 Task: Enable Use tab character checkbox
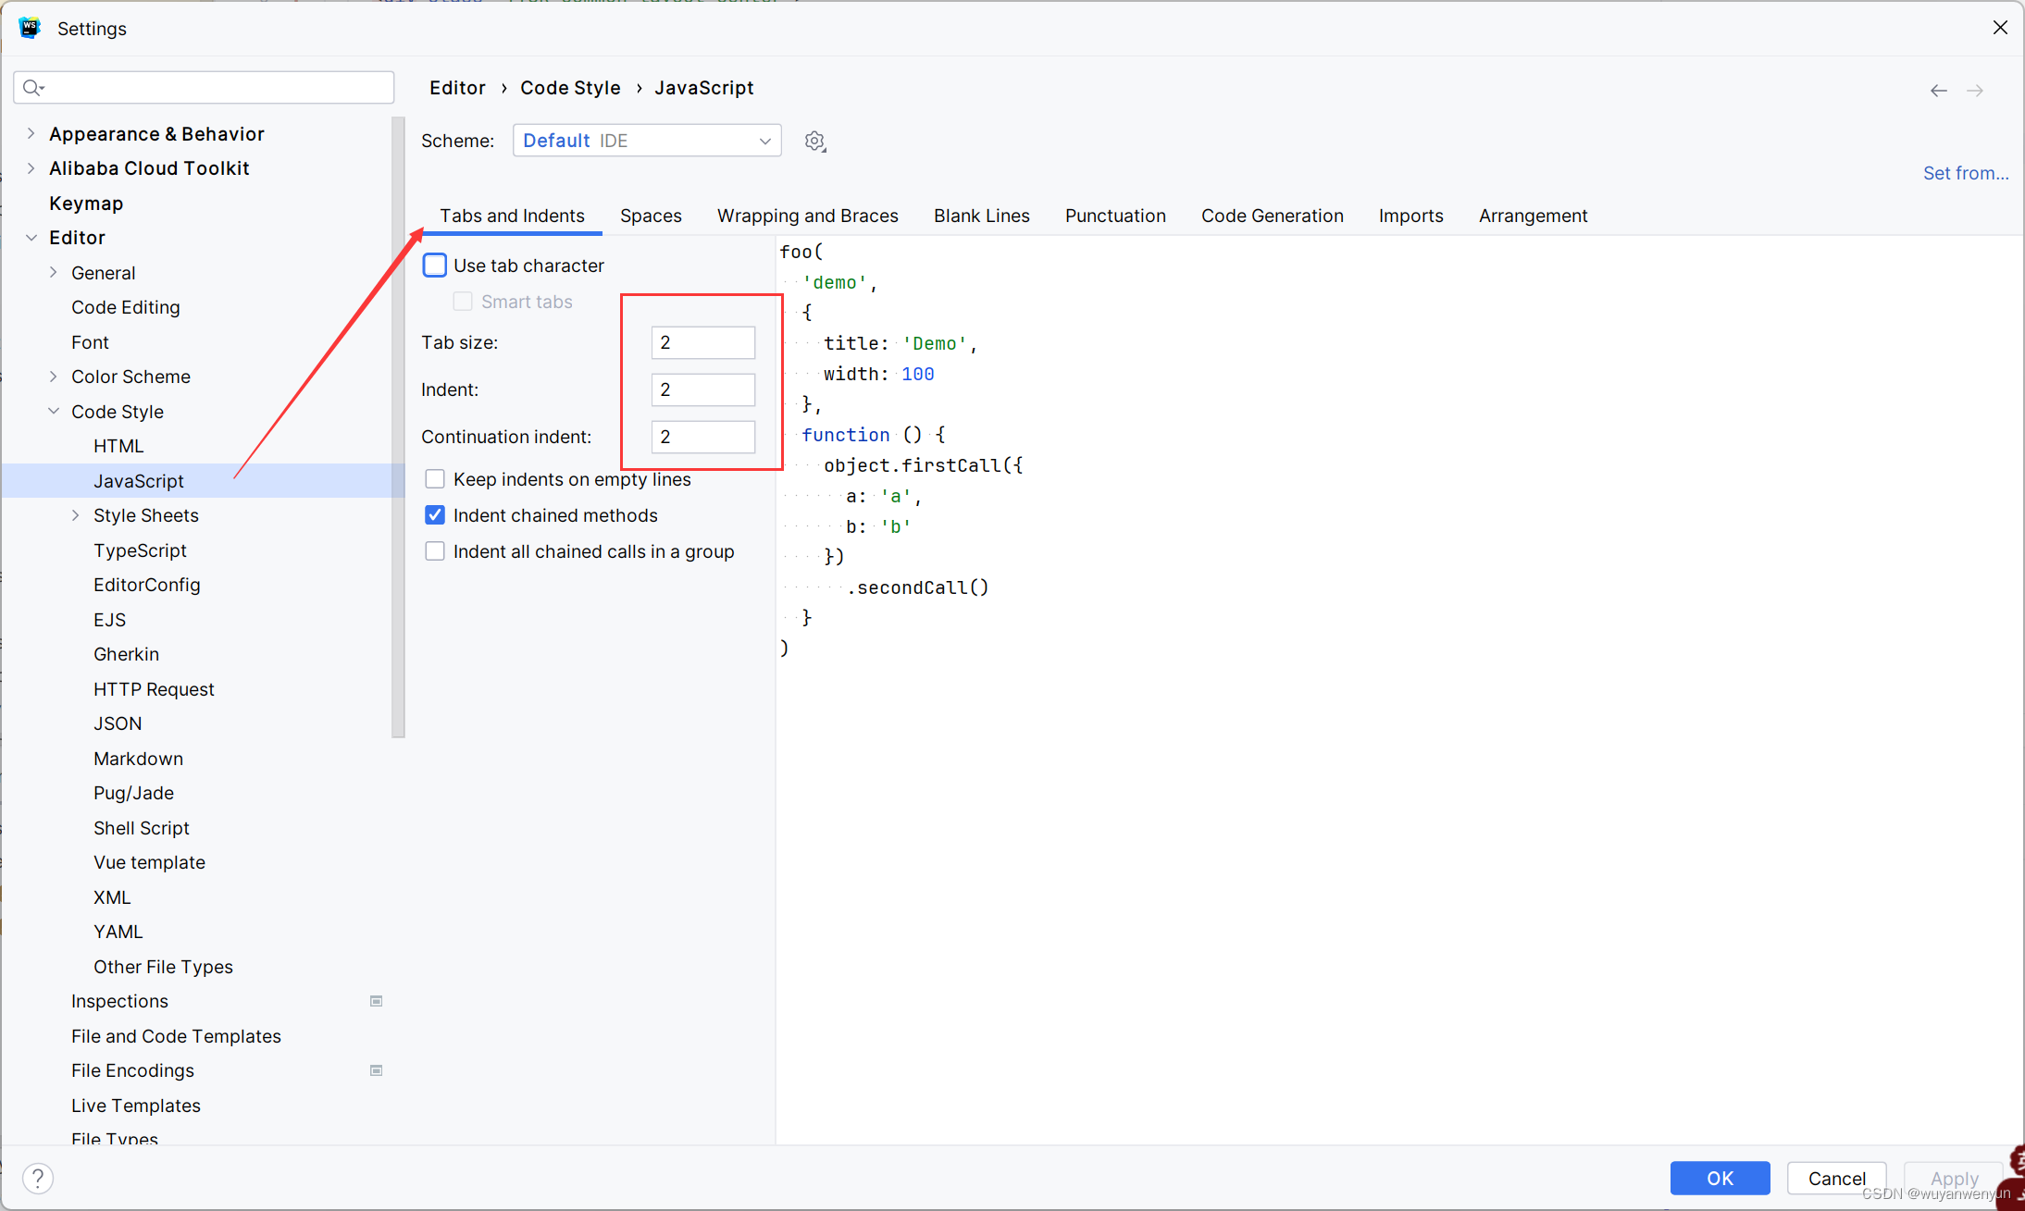tap(435, 266)
